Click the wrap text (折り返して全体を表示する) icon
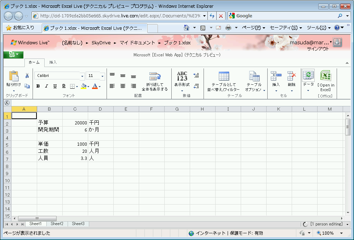This screenshot has width=354, height=240. click(x=155, y=76)
